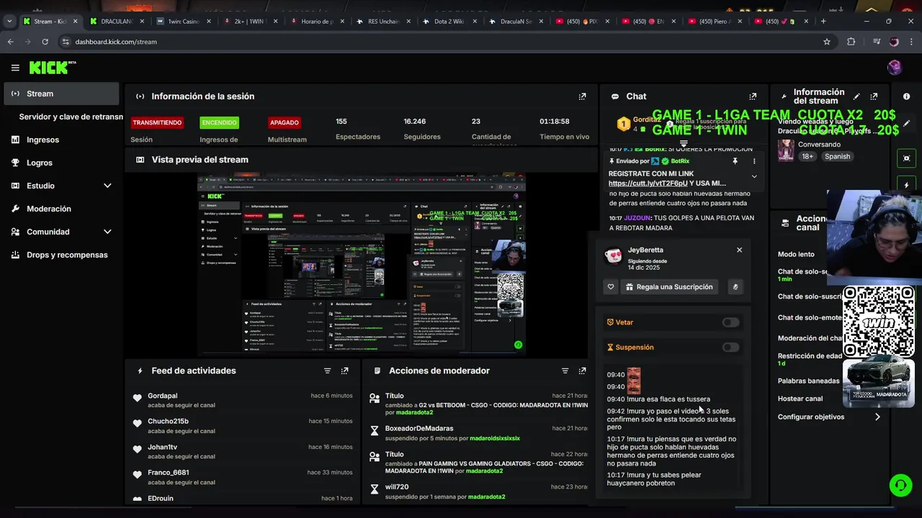Screen dimensions: 922x518
Task: Toggle the Suspensión switch
Action: click(730, 347)
